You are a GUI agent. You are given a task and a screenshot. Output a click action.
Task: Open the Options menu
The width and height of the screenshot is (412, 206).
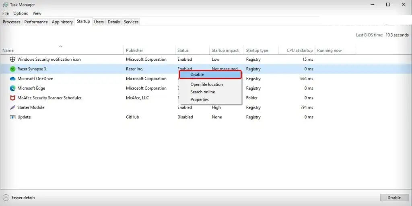[x=21, y=13]
